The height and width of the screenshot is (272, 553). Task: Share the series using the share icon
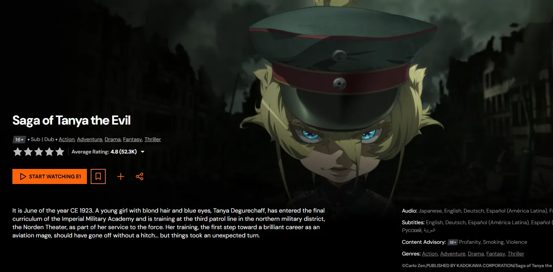[140, 176]
